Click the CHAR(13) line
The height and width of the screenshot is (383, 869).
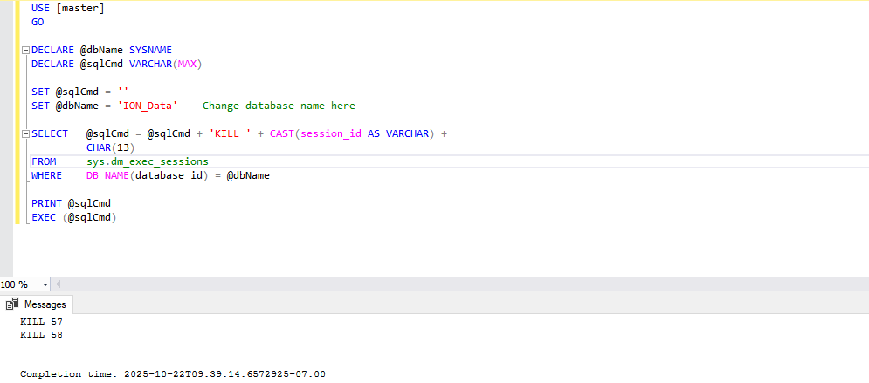click(x=110, y=147)
